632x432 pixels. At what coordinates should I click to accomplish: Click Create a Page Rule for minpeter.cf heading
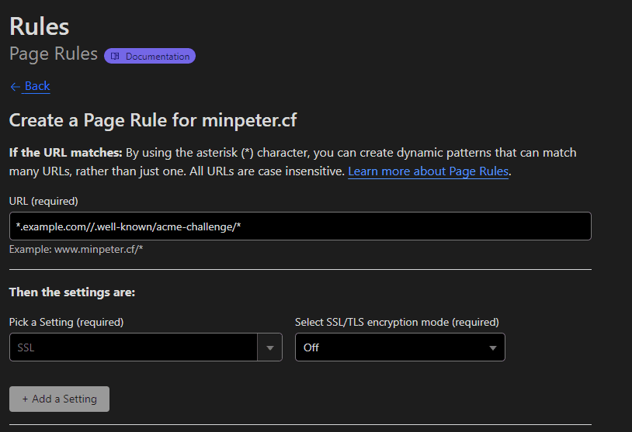coord(153,120)
